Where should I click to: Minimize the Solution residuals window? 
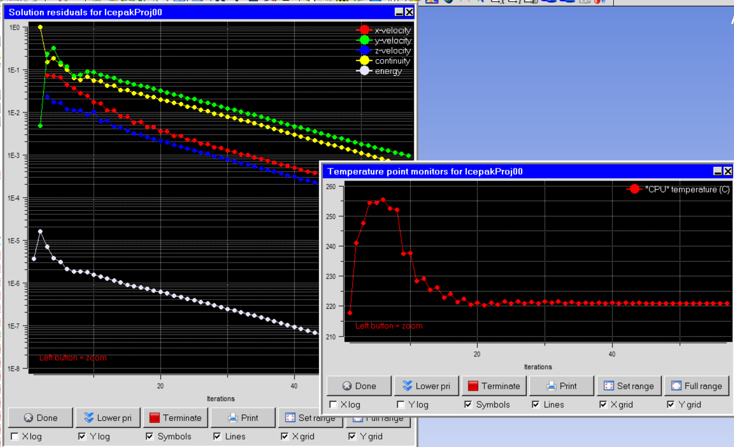[x=399, y=12]
